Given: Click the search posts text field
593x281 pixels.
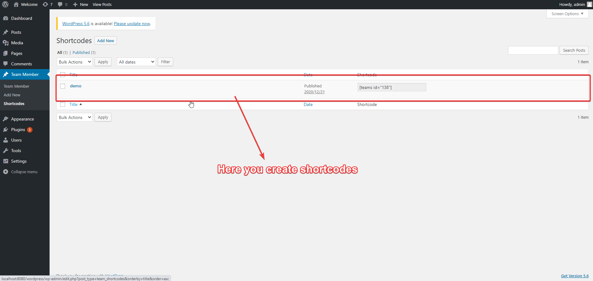Looking at the screenshot, I should click(533, 50).
